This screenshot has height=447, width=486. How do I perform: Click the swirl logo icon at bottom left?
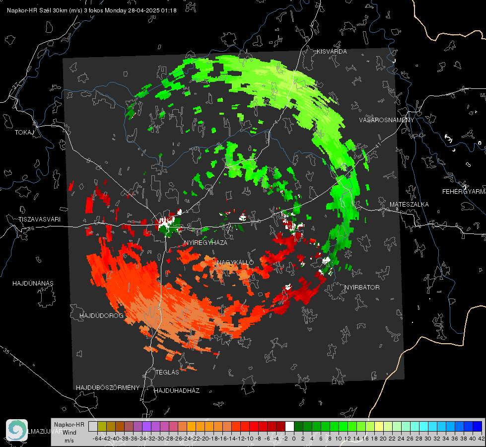(x=17, y=430)
